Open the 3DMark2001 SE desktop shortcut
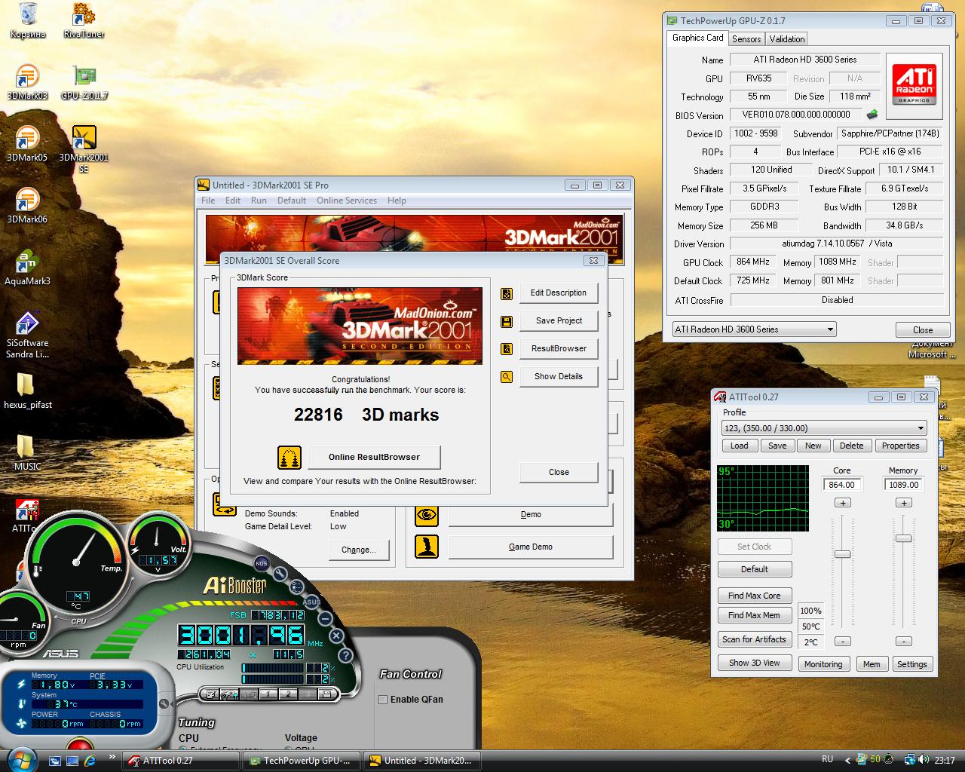The width and height of the screenshot is (965, 772). [x=84, y=149]
